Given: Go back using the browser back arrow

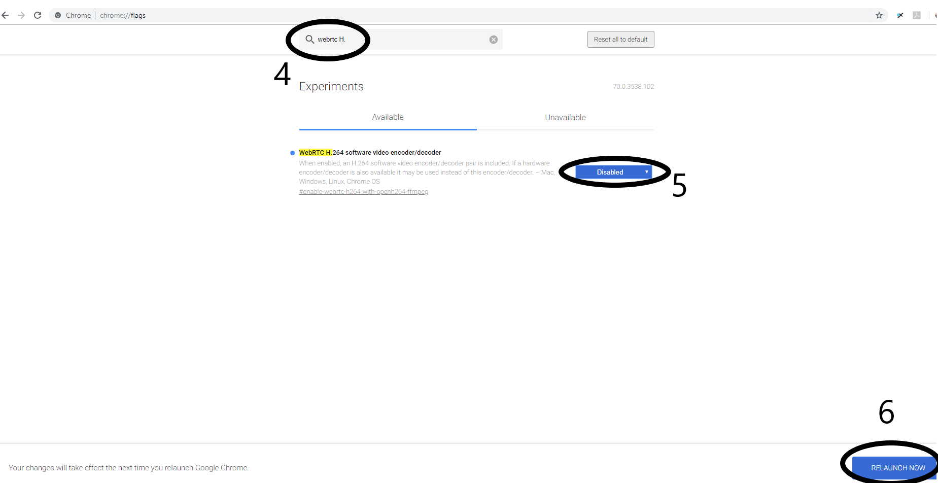Looking at the screenshot, I should (6, 15).
